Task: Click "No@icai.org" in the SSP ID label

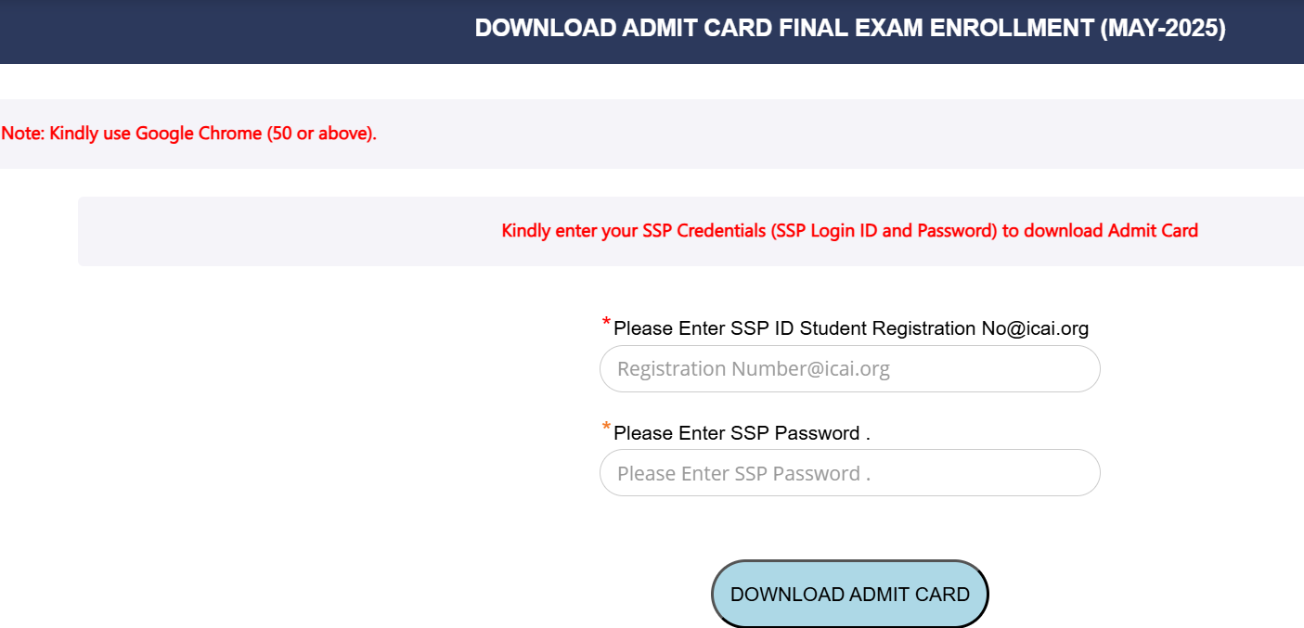Action: [x=1035, y=328]
